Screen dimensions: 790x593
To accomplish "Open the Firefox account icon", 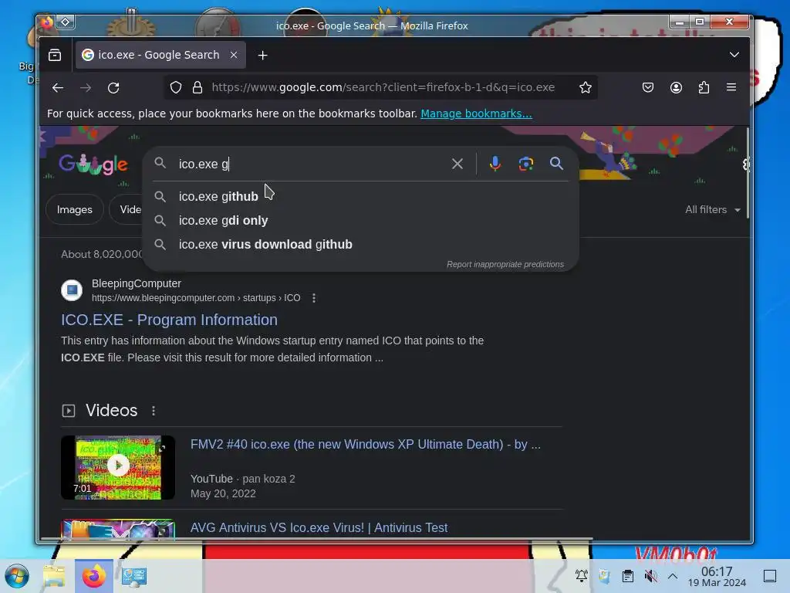I will 676,88.
